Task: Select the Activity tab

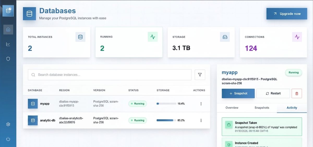Action: tap(292, 107)
